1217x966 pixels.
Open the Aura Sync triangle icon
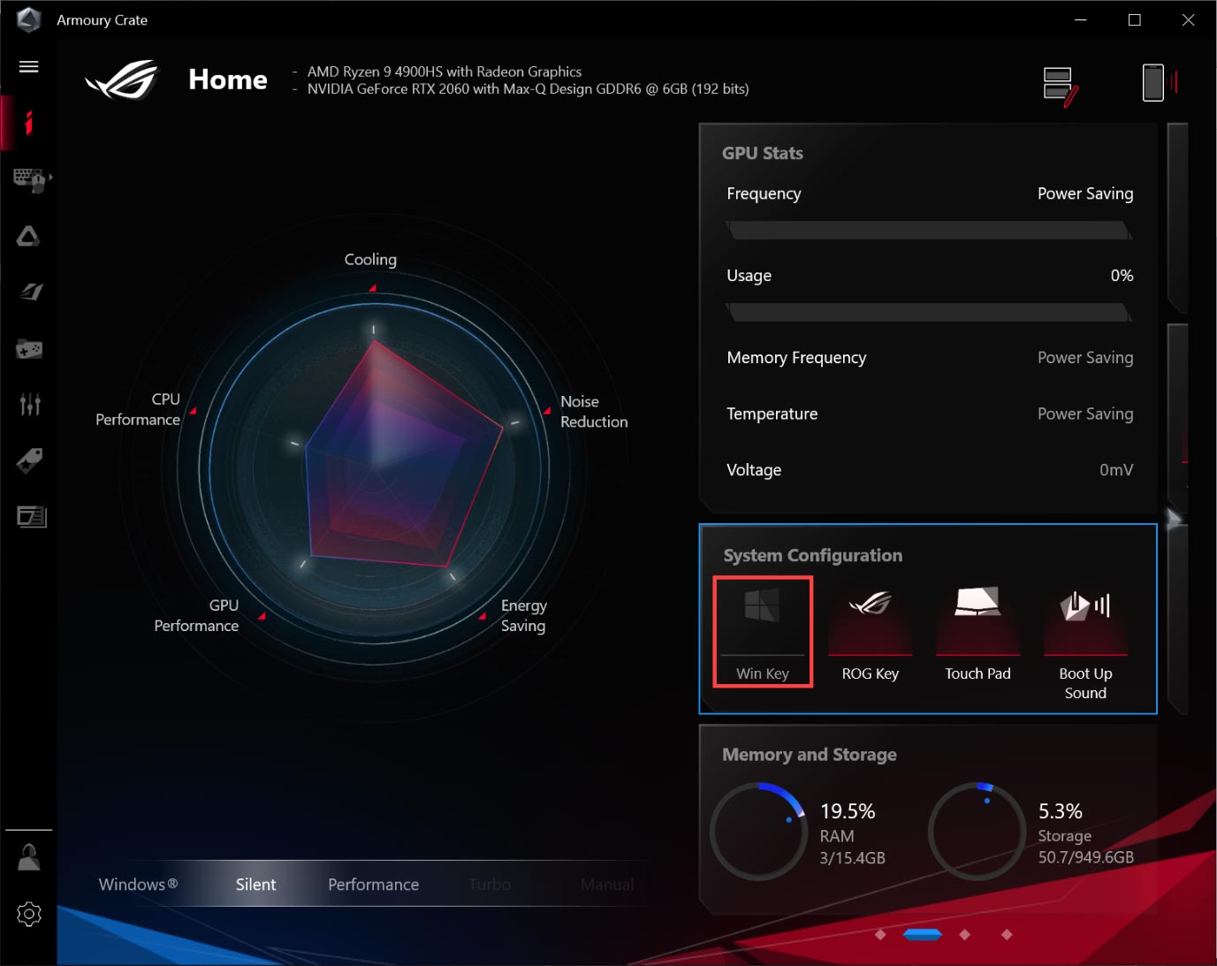pos(28,236)
